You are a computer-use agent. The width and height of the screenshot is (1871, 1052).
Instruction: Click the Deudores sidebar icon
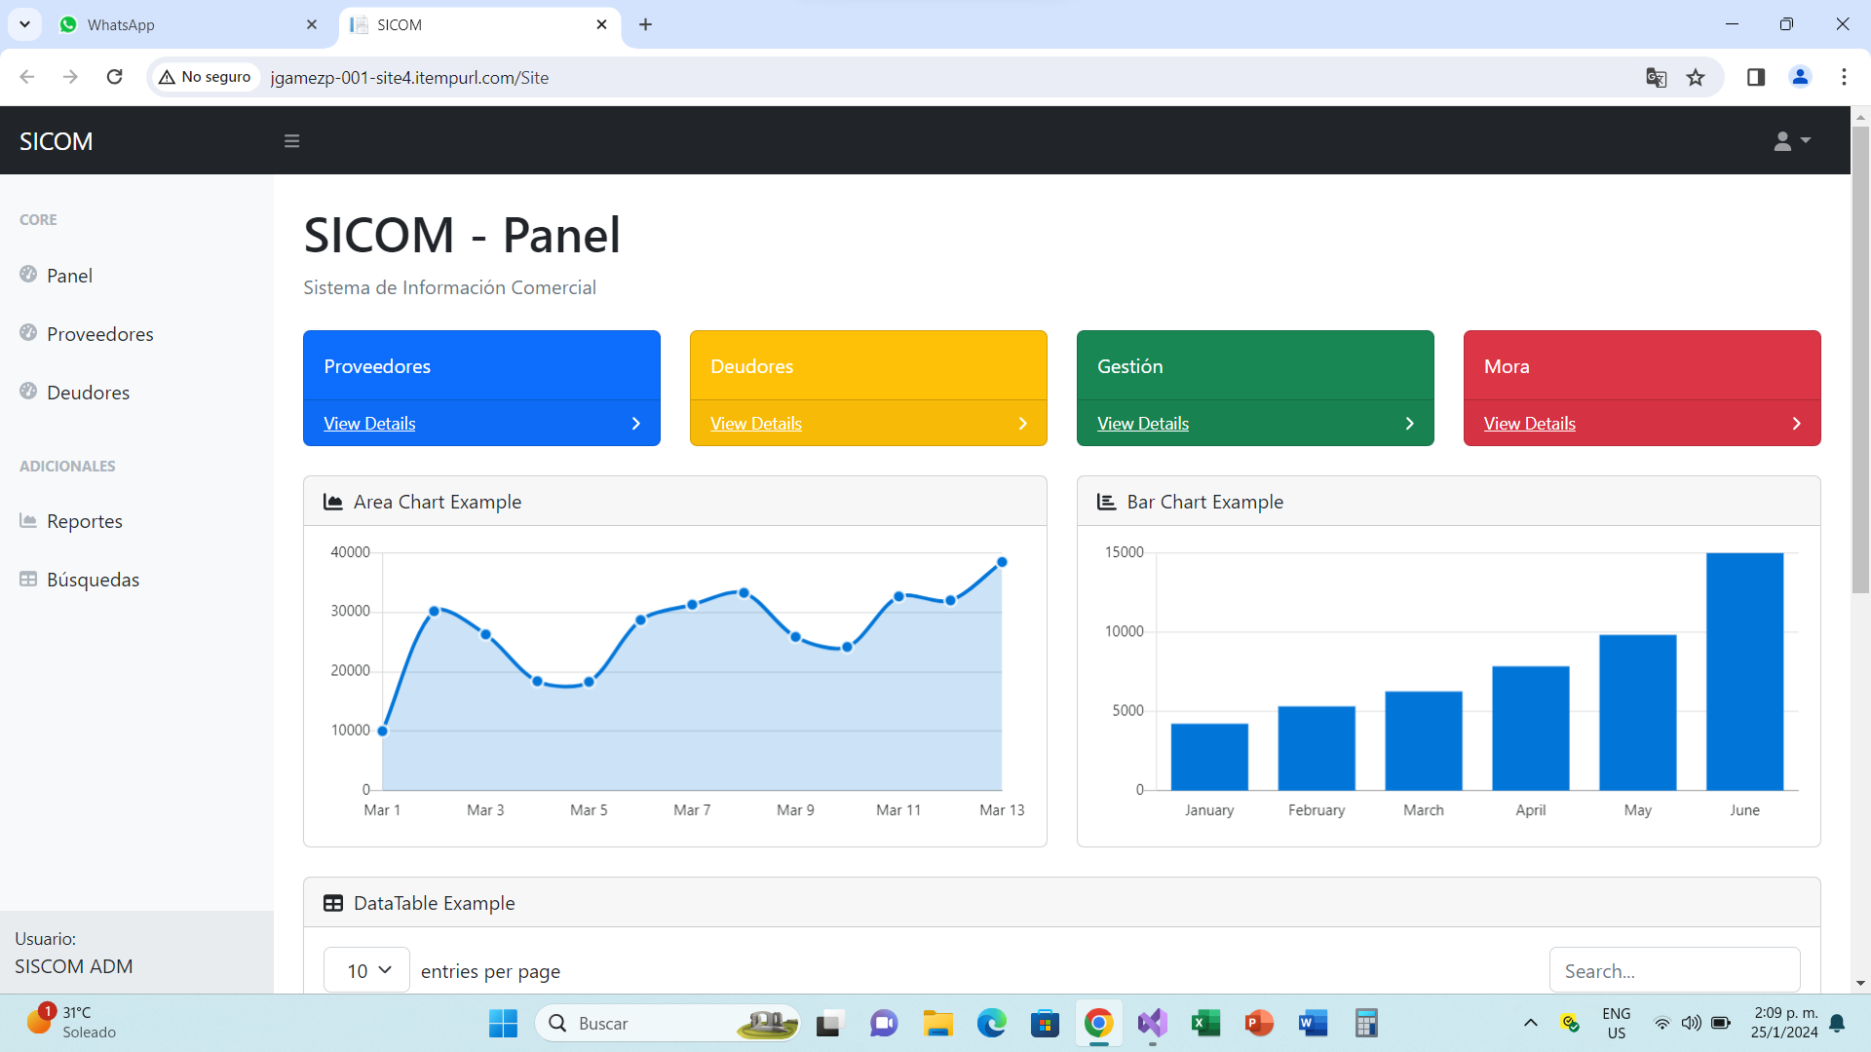tap(28, 392)
